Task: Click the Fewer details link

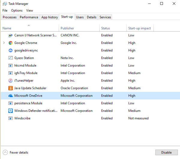Action: [x=19, y=152]
